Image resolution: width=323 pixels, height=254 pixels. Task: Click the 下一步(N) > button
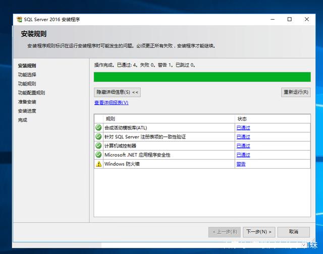tap(259, 232)
